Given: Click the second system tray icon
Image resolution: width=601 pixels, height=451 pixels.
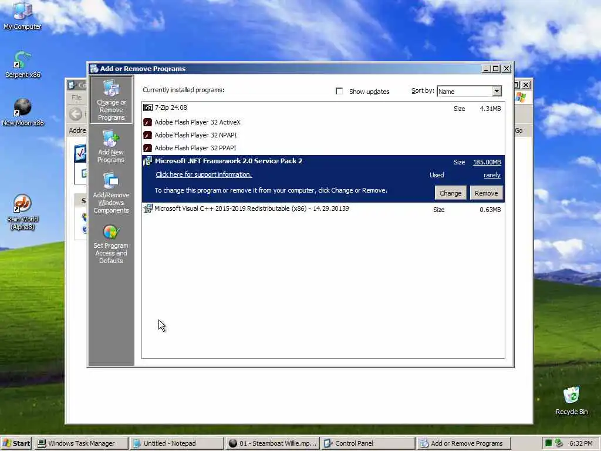Looking at the screenshot, I should coord(559,443).
